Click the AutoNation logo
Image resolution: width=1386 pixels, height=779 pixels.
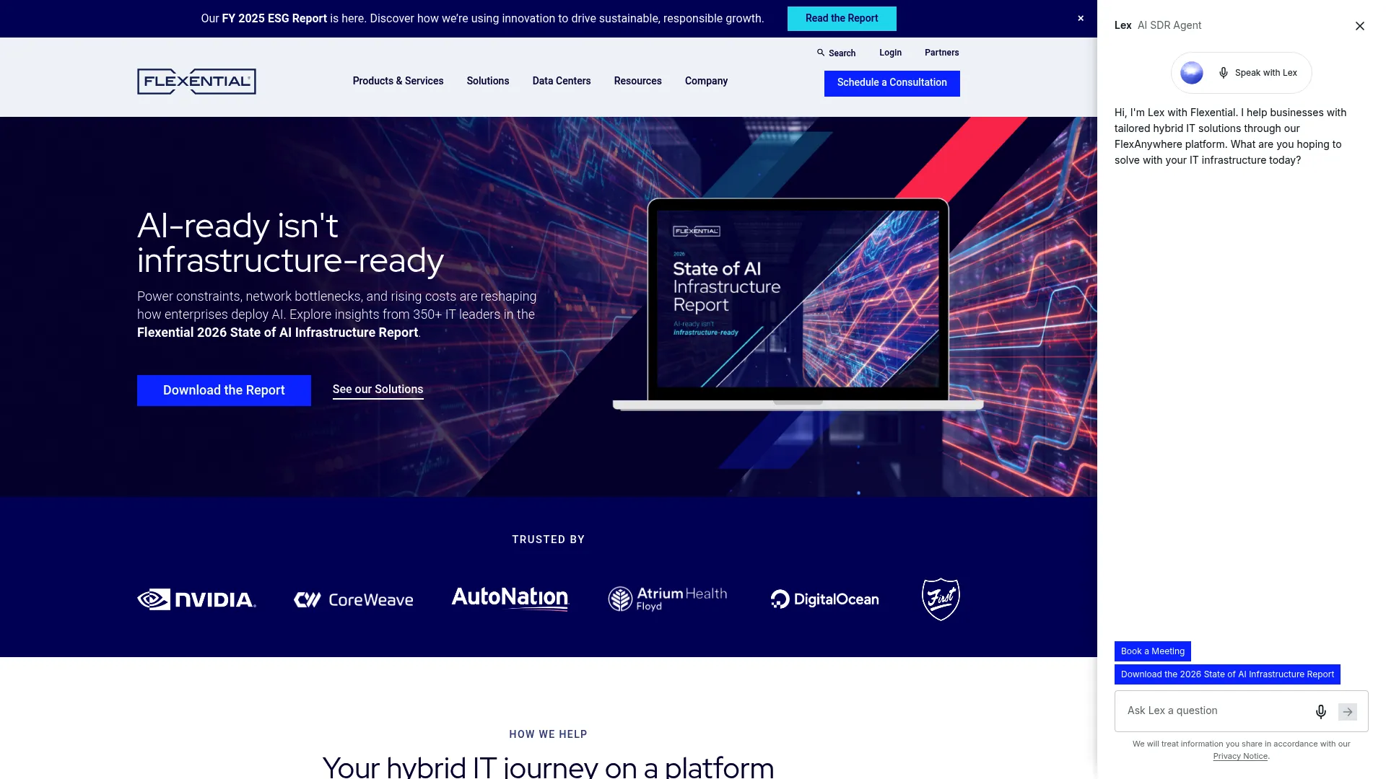(510, 599)
